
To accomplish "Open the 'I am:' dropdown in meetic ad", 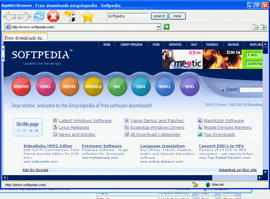I will 254,55.
